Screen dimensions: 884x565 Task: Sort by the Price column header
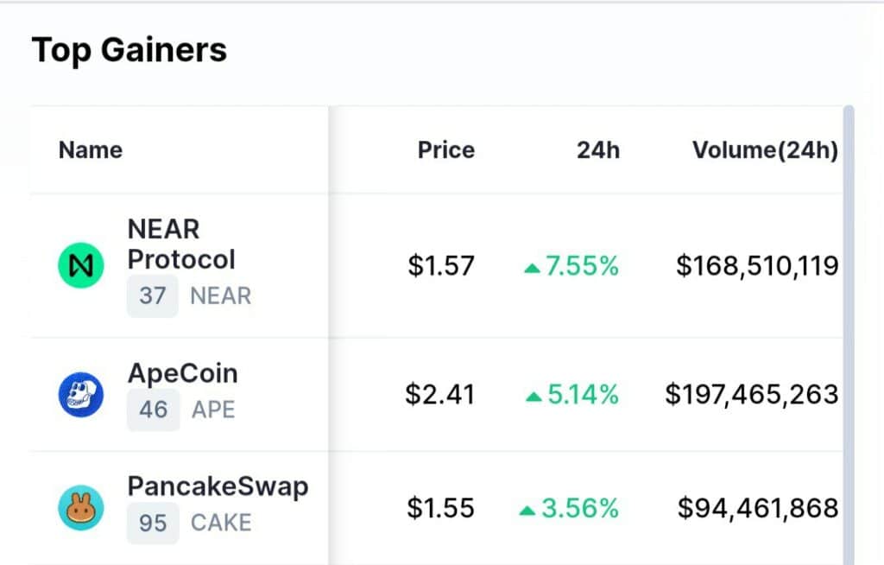click(446, 150)
